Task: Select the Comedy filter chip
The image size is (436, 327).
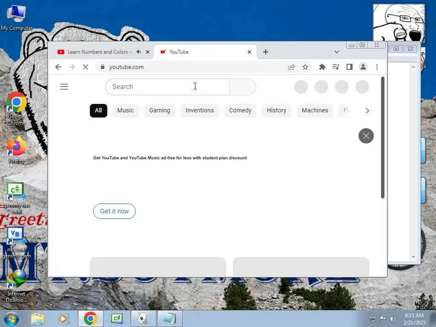Action: click(x=240, y=110)
